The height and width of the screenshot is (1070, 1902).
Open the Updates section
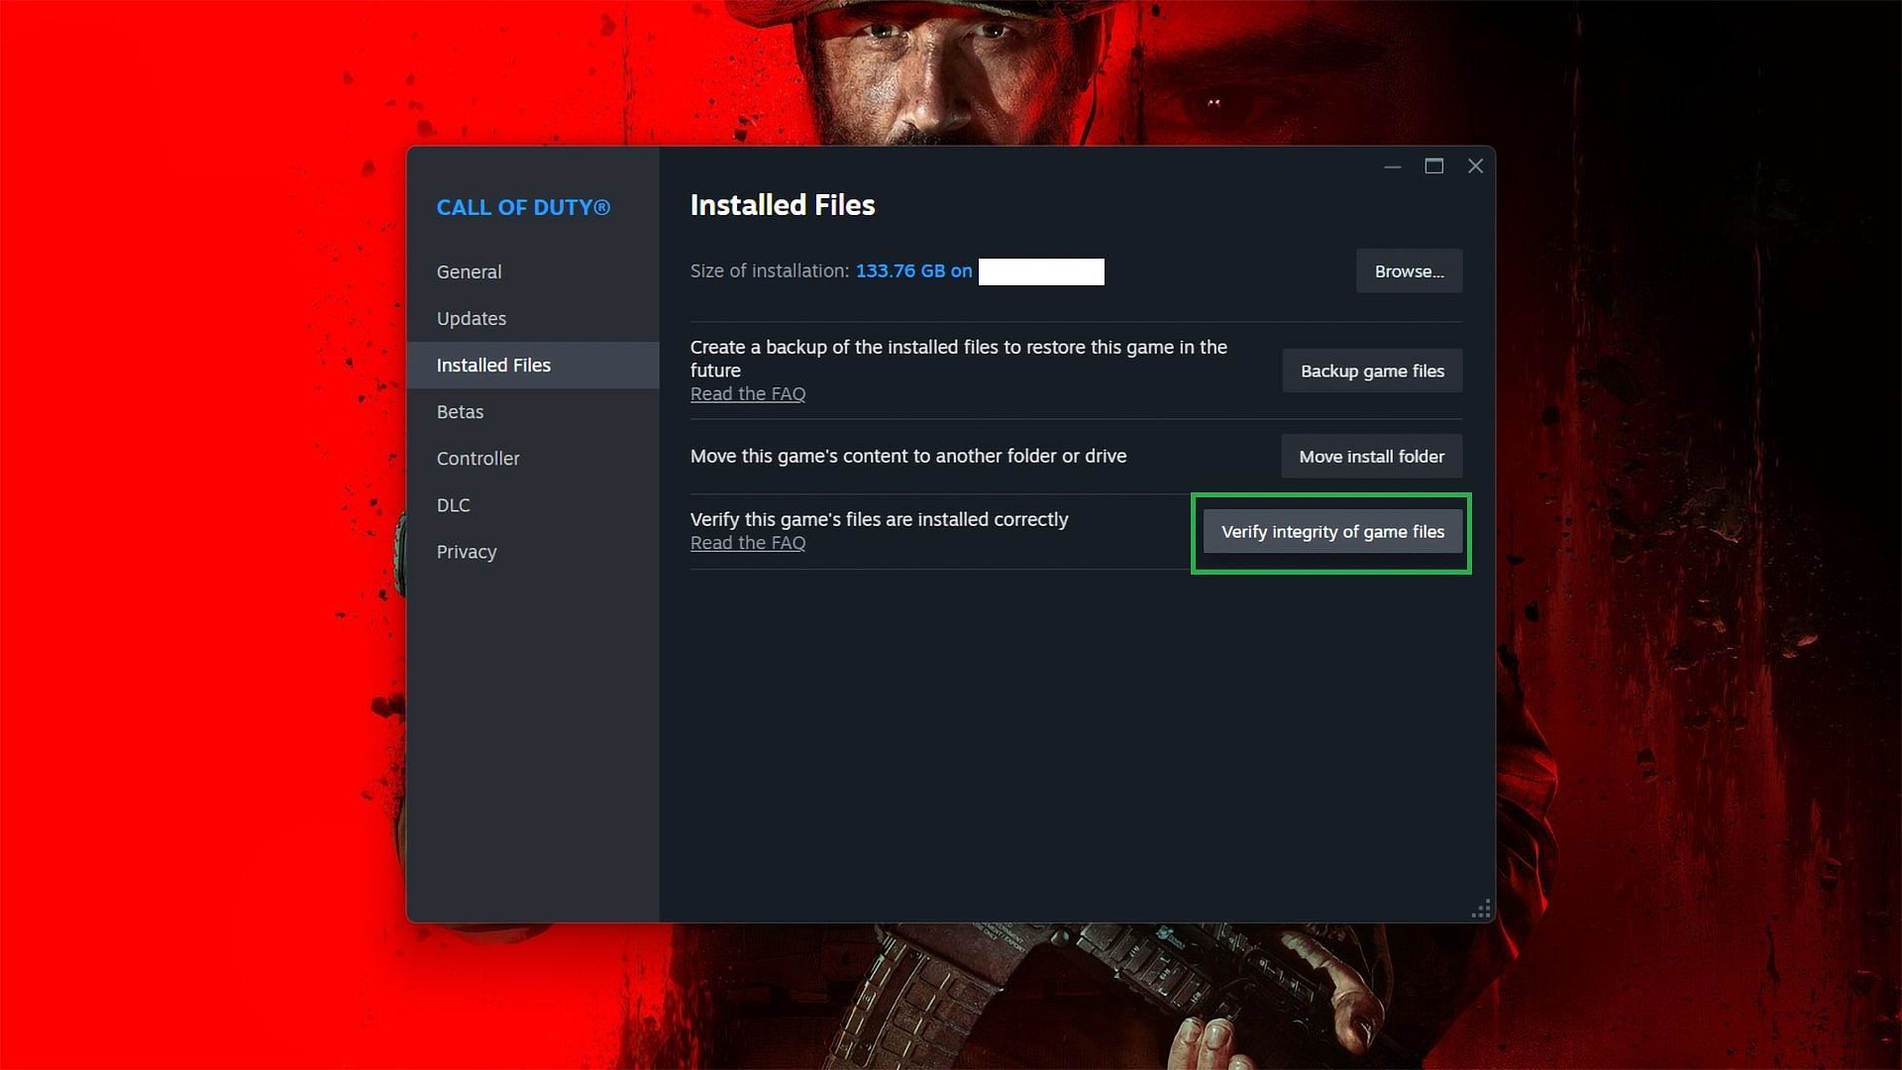471,317
